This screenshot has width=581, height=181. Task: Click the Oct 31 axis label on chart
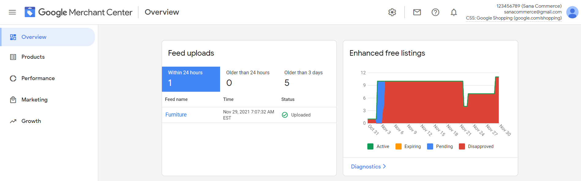[x=373, y=130]
